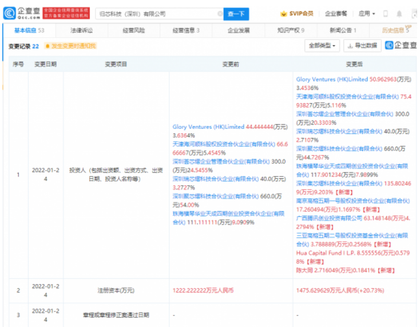Switch to the 基本信息 53 tab
Image resolution: width=420 pixels, height=327 pixels.
click(x=29, y=30)
